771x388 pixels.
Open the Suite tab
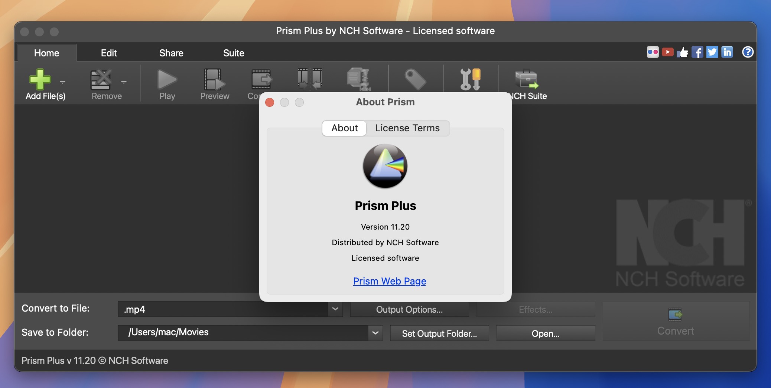click(234, 53)
